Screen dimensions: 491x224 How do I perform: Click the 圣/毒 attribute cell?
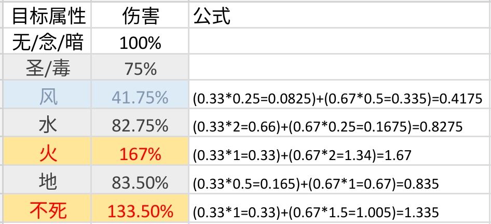pos(48,69)
